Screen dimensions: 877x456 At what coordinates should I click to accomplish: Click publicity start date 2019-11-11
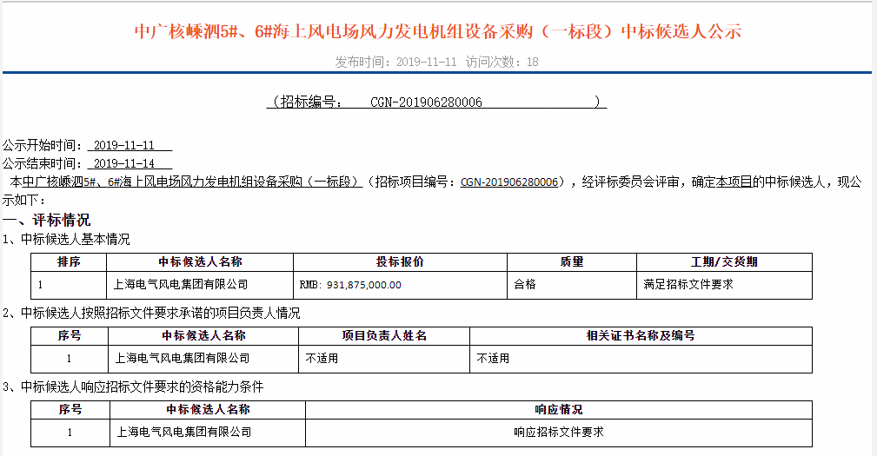click(124, 145)
